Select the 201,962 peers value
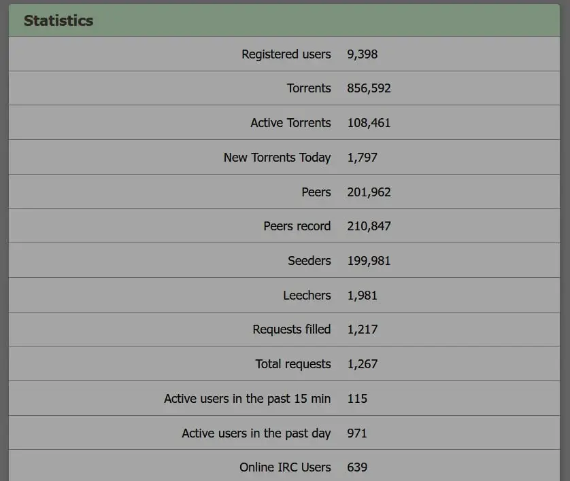The image size is (570, 481). tap(369, 192)
